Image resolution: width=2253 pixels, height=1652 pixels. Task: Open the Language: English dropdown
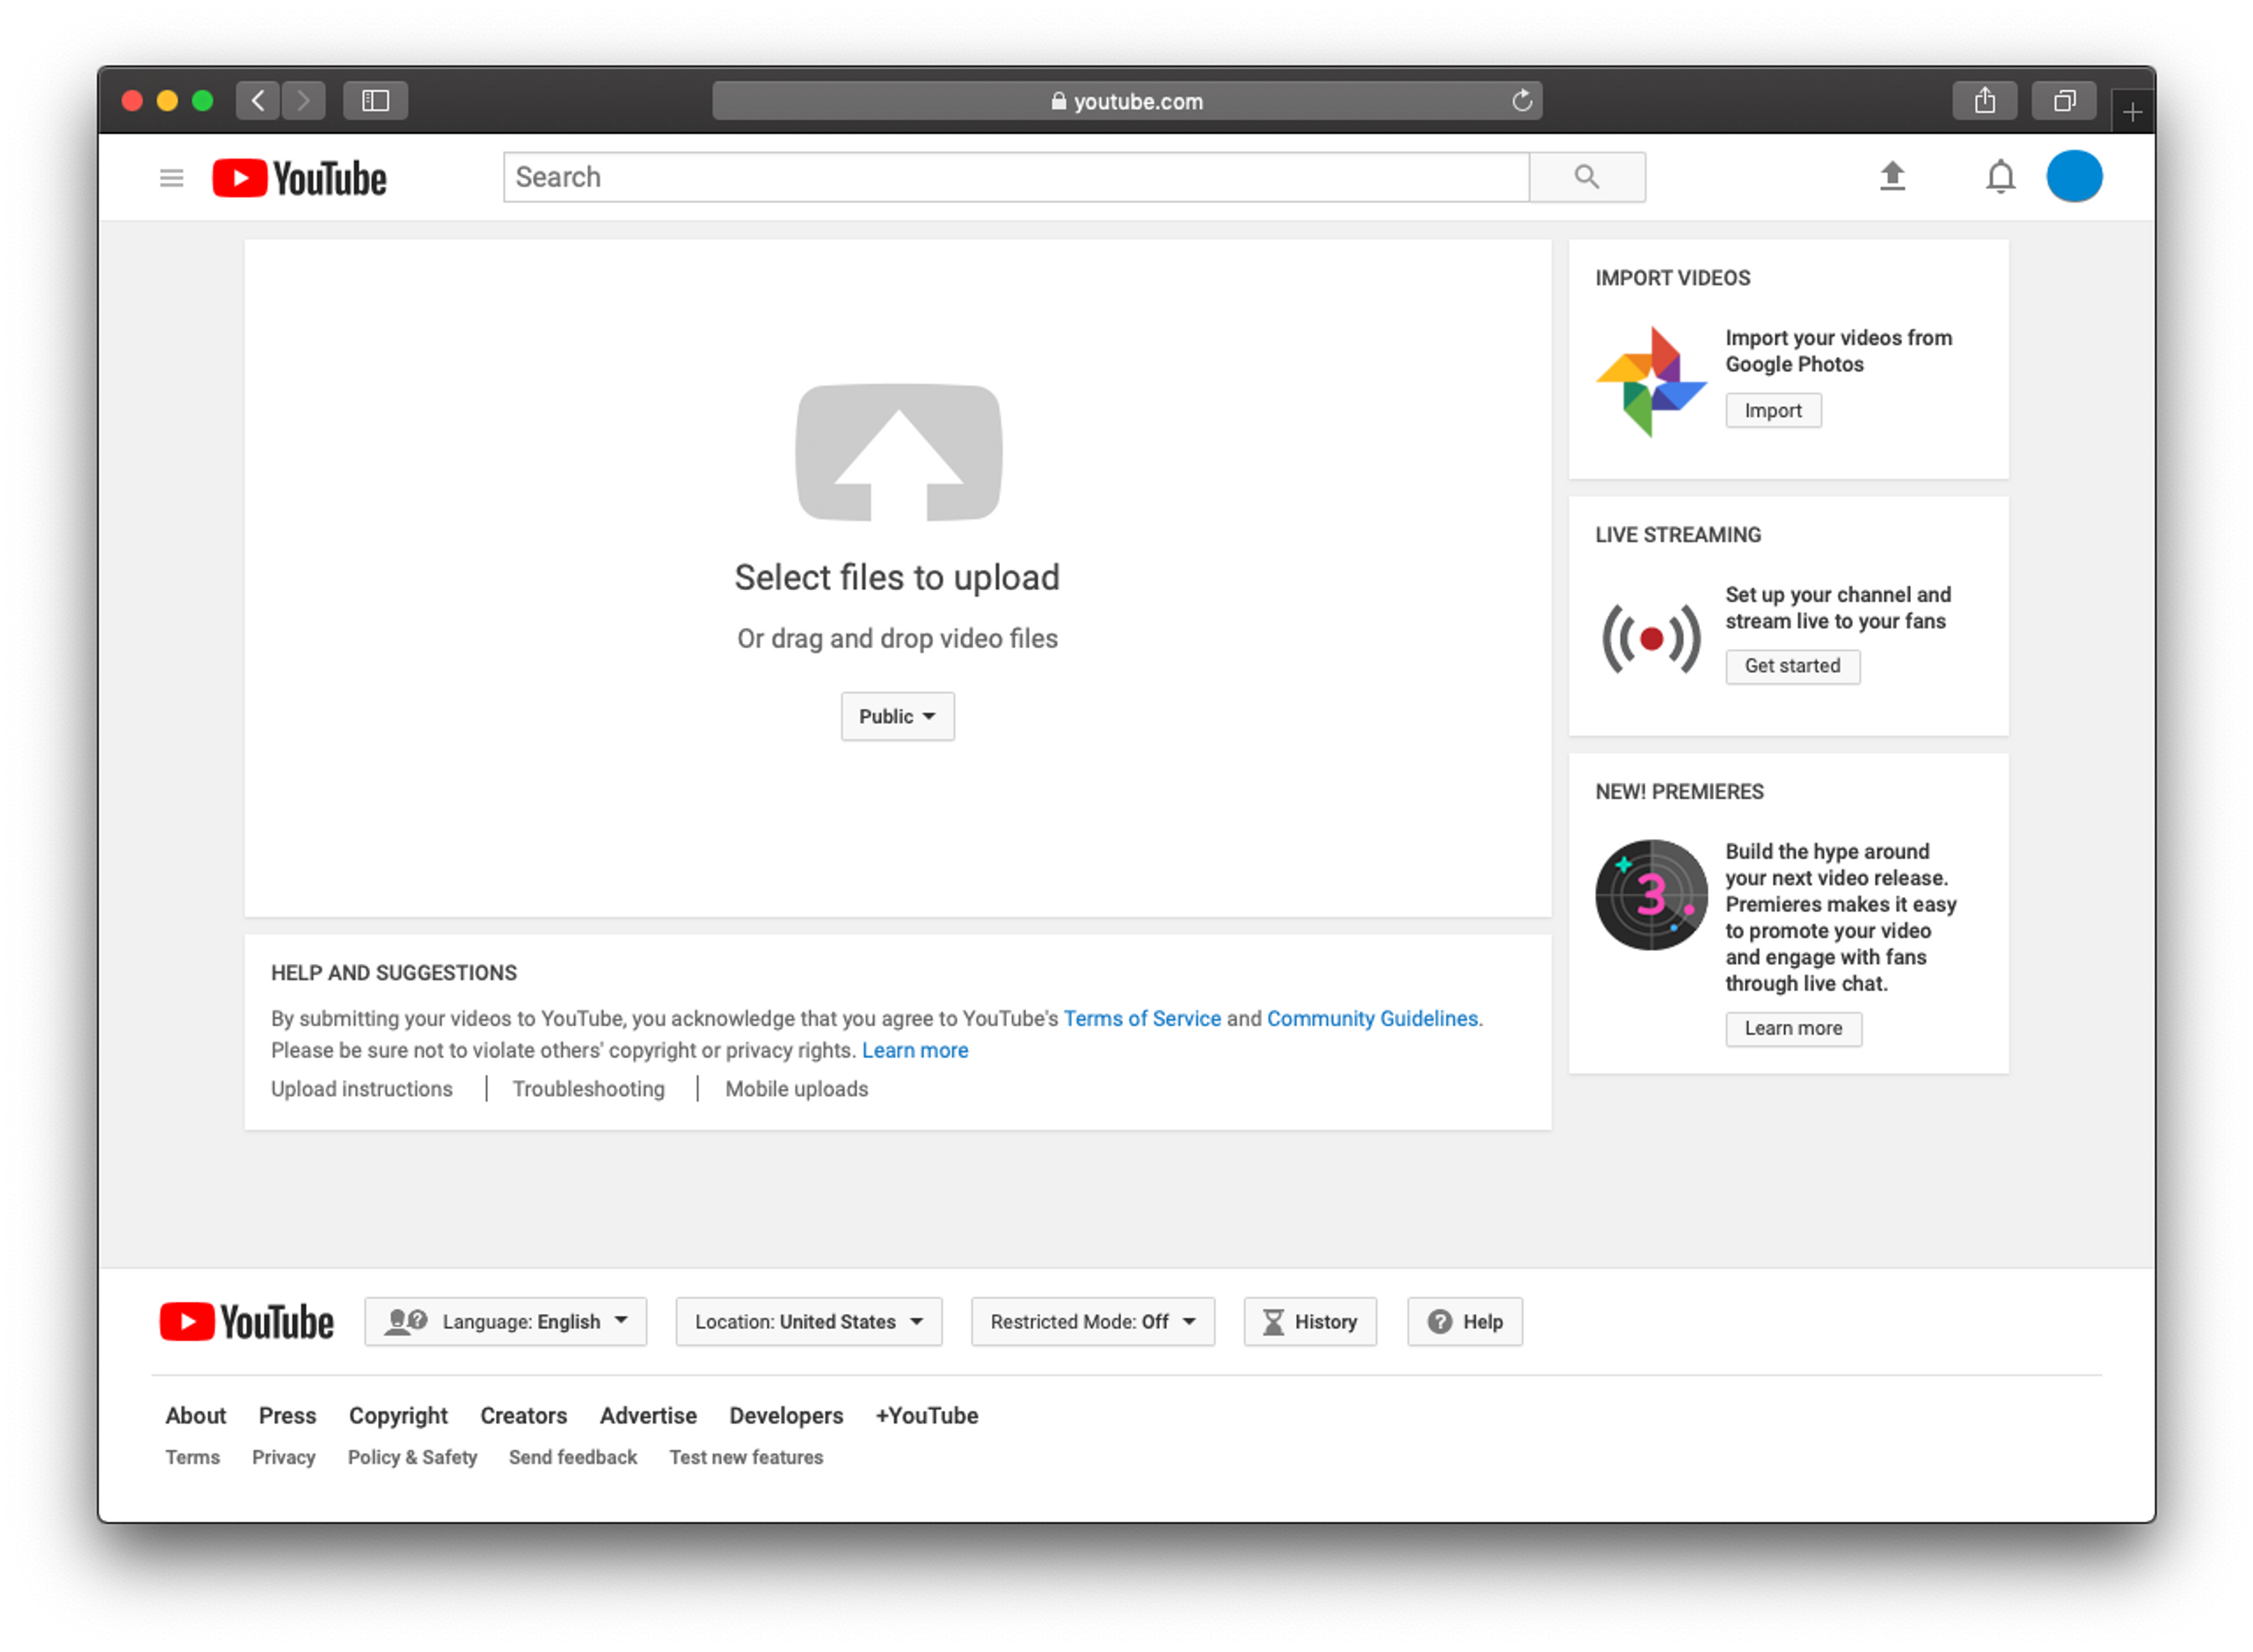505,1322
